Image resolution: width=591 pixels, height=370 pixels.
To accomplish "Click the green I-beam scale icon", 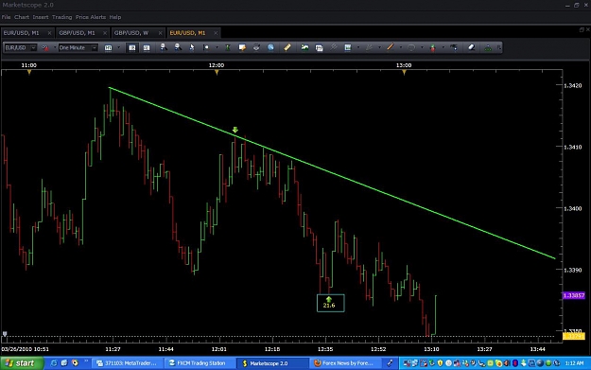I will point(228,47).
